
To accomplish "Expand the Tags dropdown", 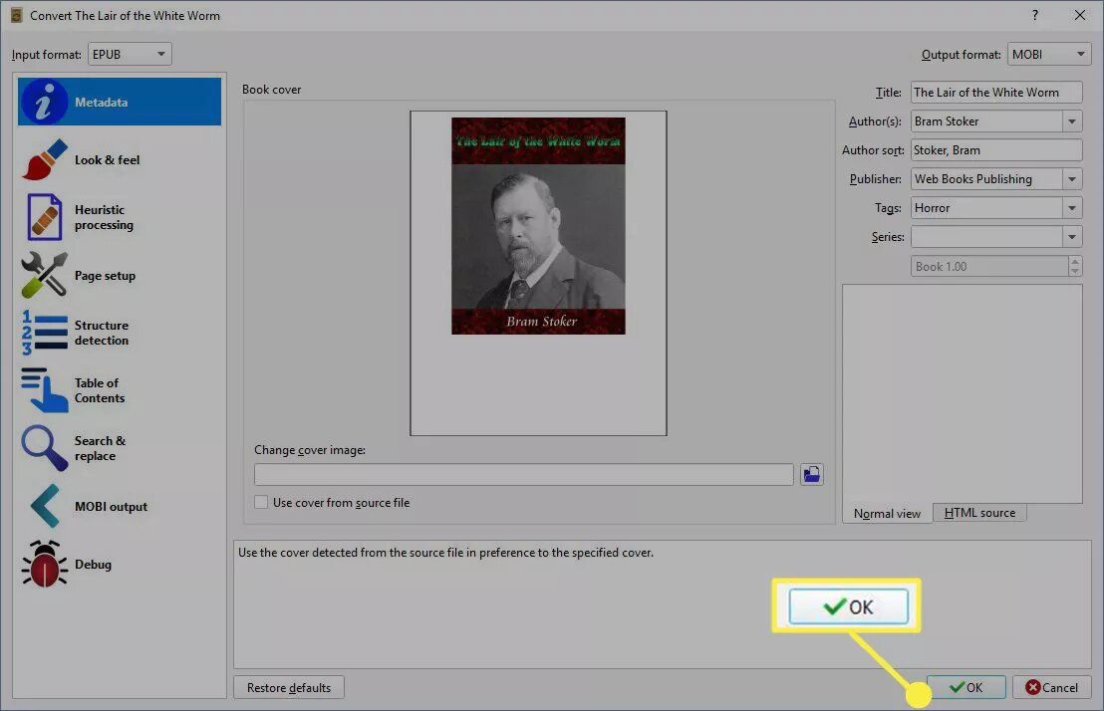I will [1071, 208].
